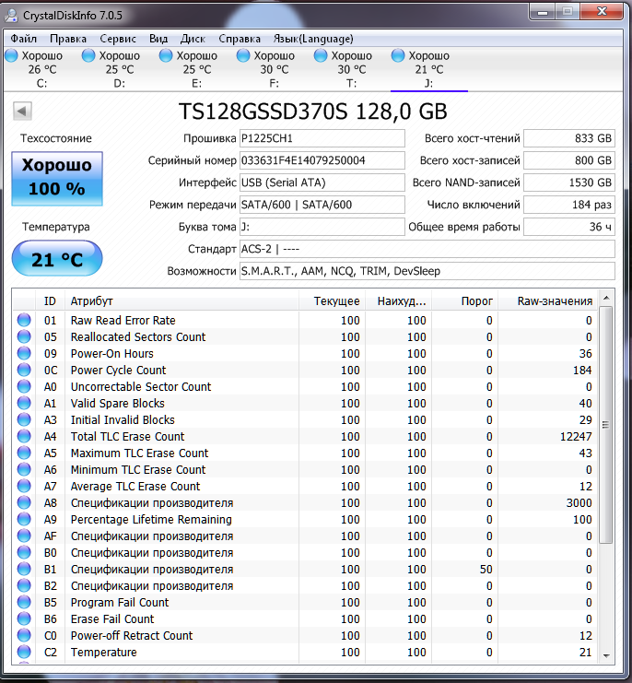Click the Общее время работы value 36 ч
632x683 pixels.
pos(568,227)
